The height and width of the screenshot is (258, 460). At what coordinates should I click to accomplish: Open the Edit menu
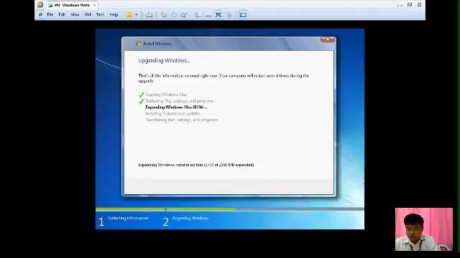(x=62, y=14)
